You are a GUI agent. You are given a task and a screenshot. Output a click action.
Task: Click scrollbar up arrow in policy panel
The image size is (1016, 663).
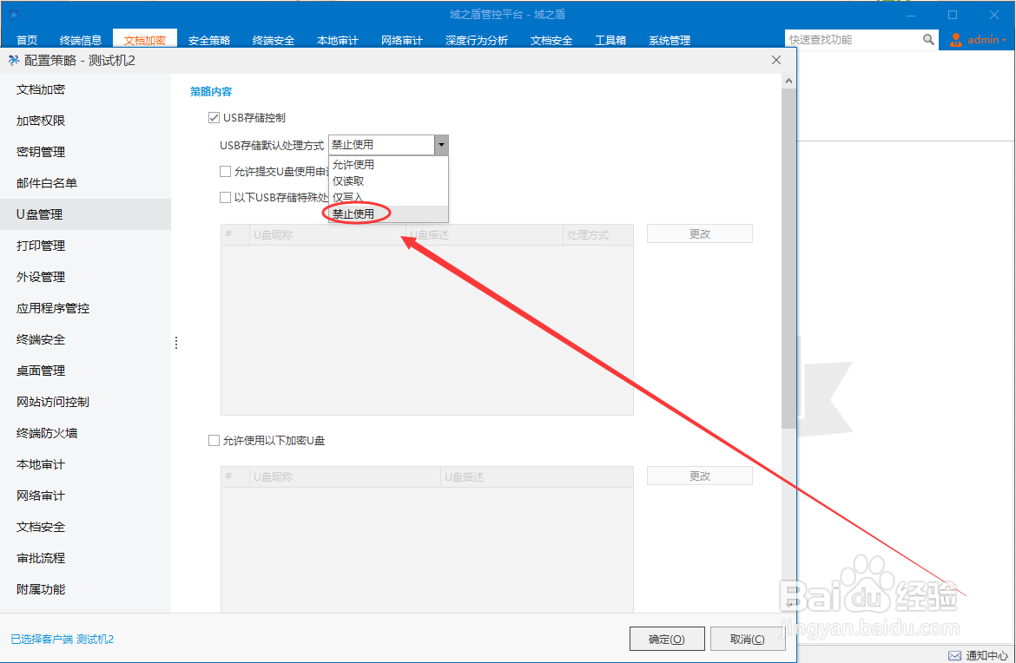(x=788, y=81)
